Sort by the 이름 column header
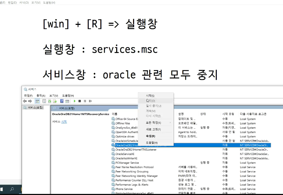Image resolution: width=283 pixels, height=195 pixels. coord(114,114)
